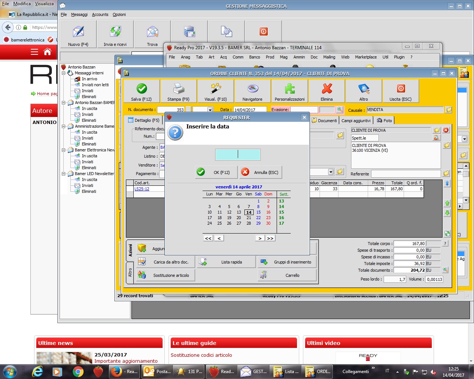Go to previous year in calendar (<<)
The image size is (474, 379).
click(x=208, y=238)
